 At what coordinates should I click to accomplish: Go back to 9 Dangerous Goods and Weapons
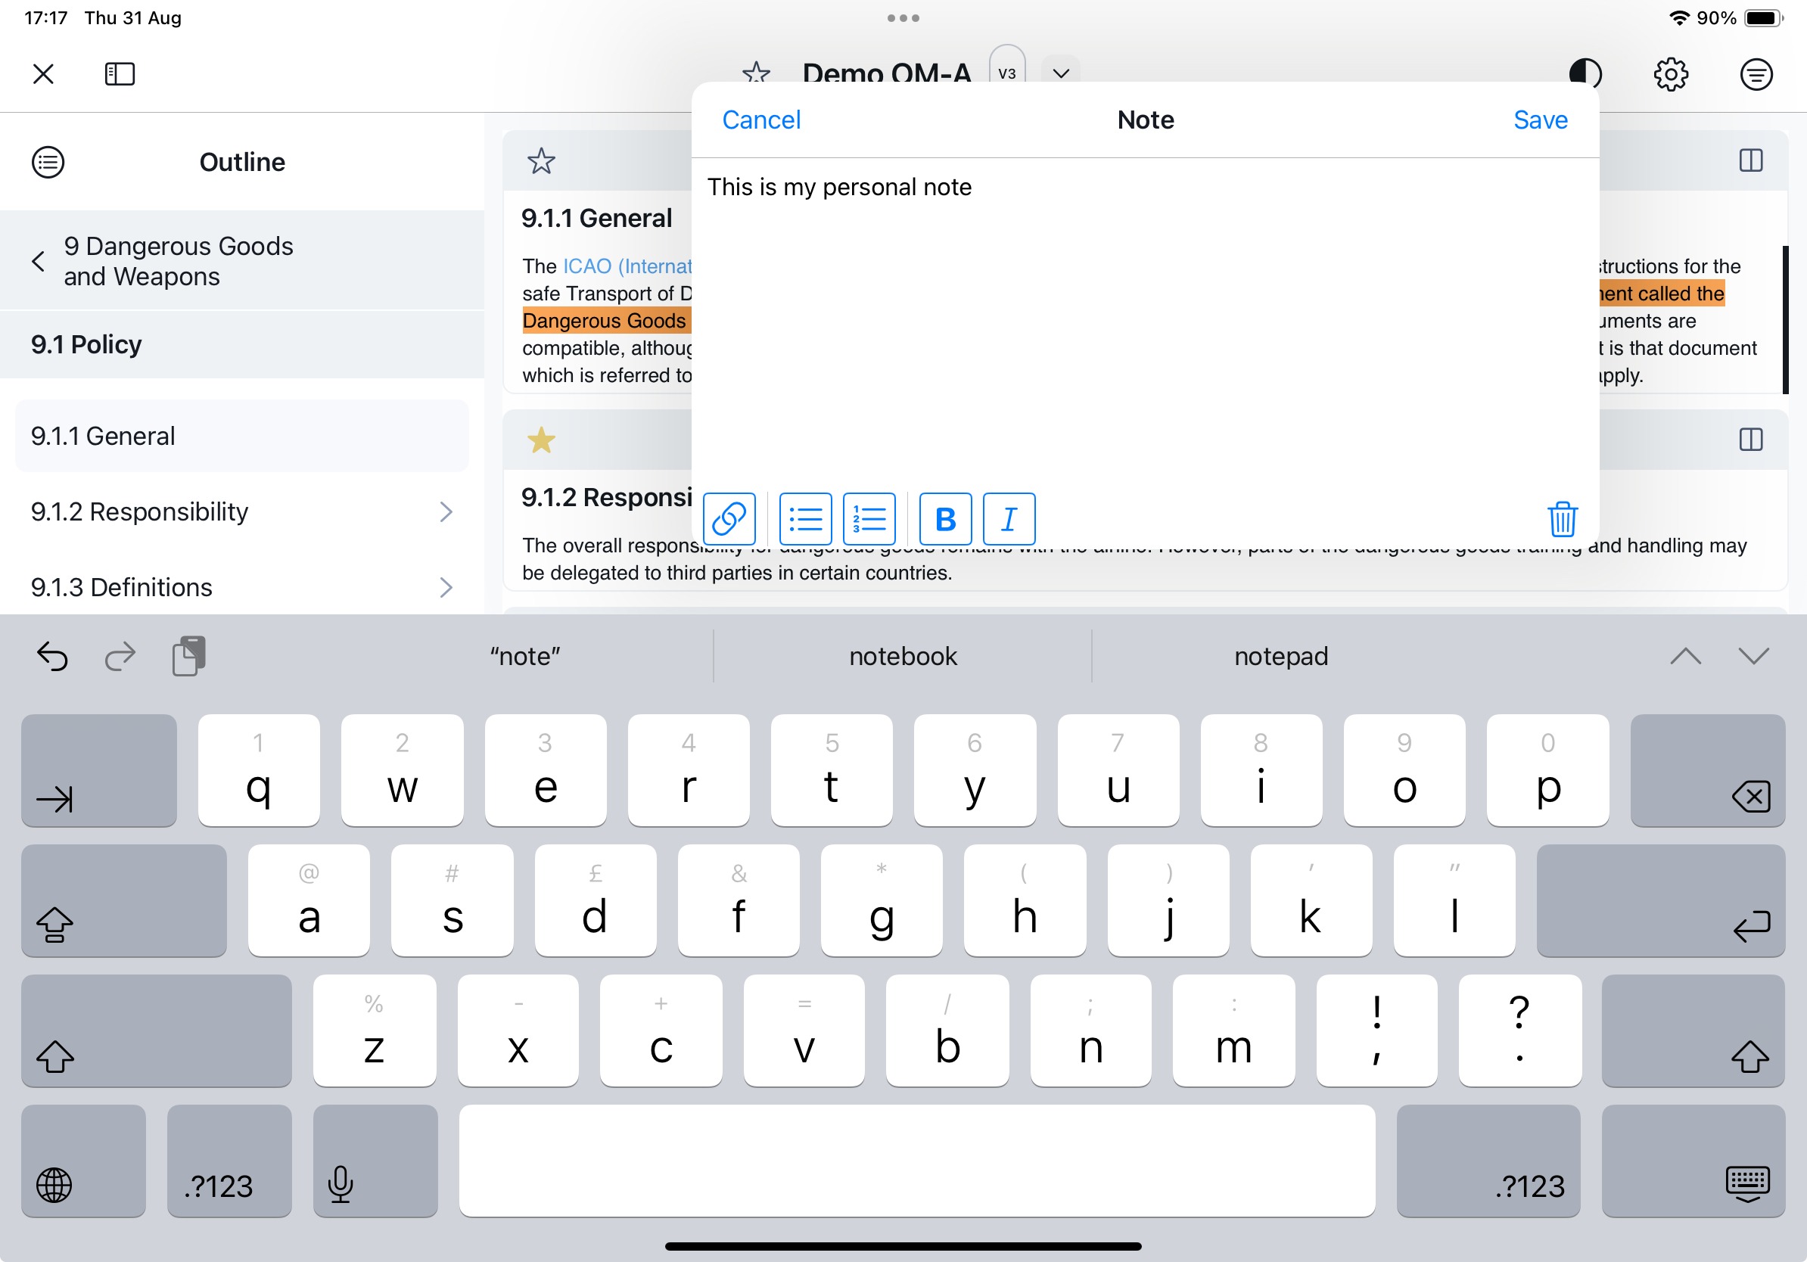(38, 261)
